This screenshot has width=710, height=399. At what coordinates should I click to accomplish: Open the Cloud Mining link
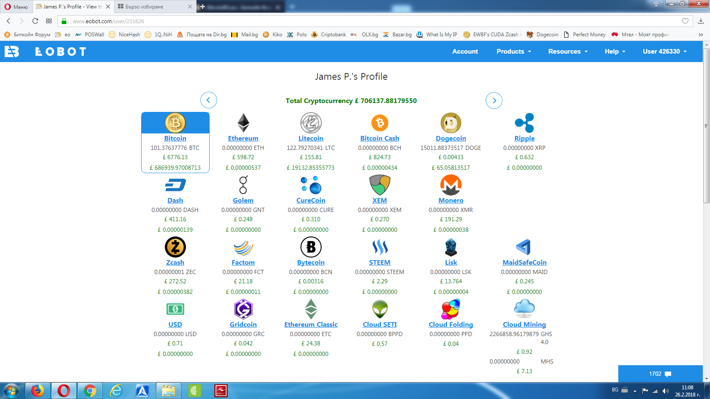[x=524, y=325]
